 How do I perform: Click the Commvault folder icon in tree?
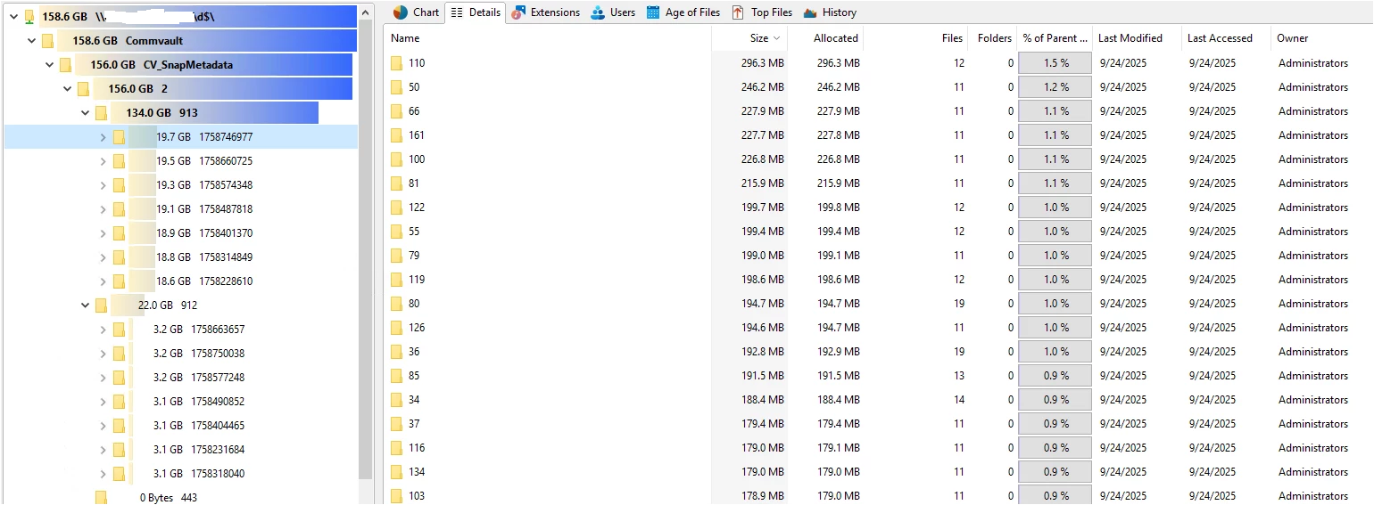(47, 41)
